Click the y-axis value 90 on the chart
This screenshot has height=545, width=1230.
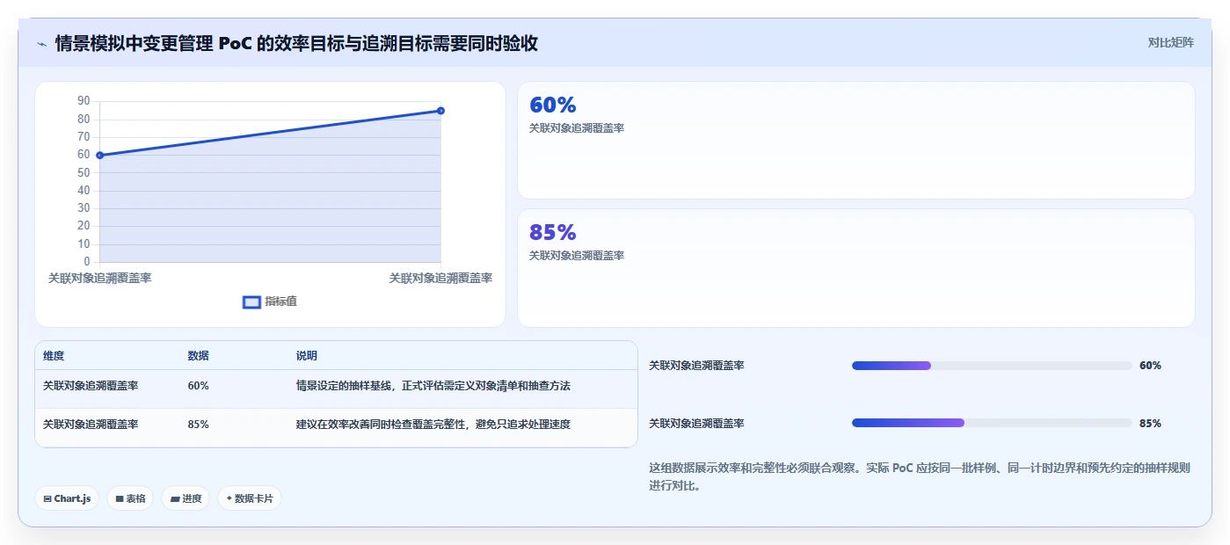click(x=84, y=101)
